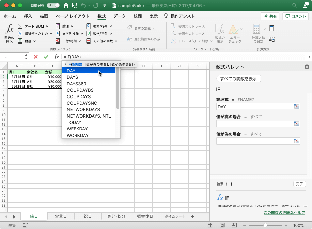Expand the More Functions dropdown arrow
This screenshot has height=229, width=312.
tap(116, 41)
